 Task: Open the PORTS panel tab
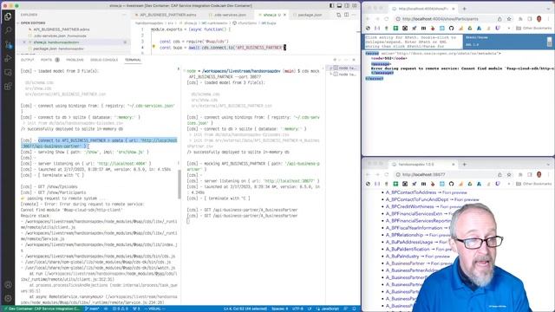click(46, 60)
